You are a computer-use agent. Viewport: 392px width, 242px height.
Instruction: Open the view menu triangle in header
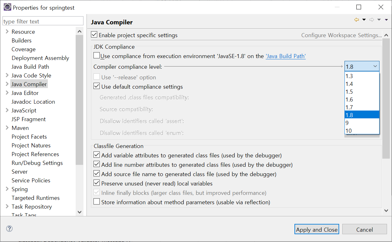click(x=386, y=20)
